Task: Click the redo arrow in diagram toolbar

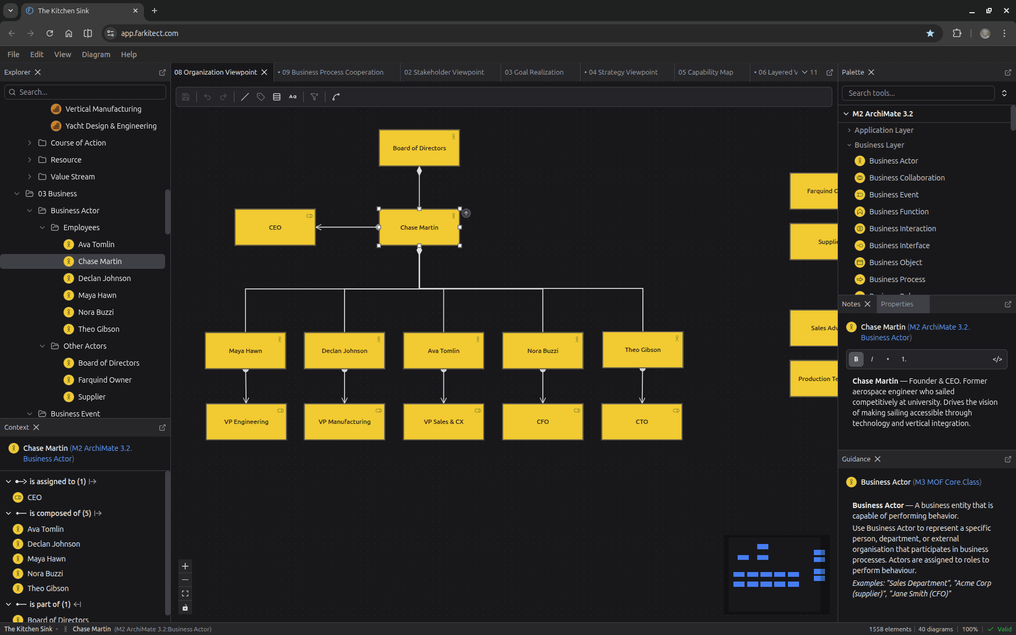Action: [x=223, y=97]
